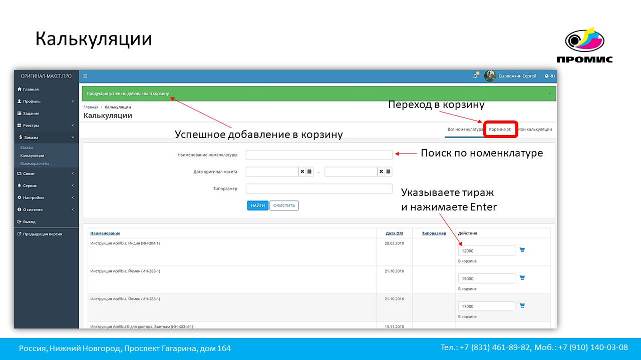Clear the end date with the X icon

tap(381, 171)
